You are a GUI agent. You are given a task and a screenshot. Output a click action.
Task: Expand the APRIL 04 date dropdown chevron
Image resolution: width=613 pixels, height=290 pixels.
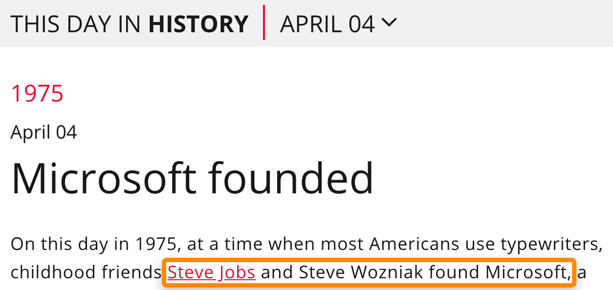pyautogui.click(x=390, y=23)
